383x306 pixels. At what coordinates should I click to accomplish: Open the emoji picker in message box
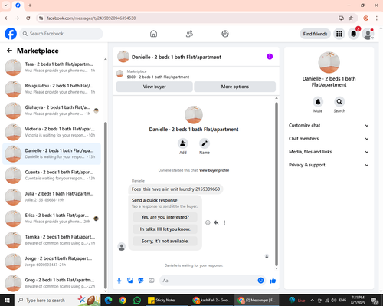click(260, 281)
